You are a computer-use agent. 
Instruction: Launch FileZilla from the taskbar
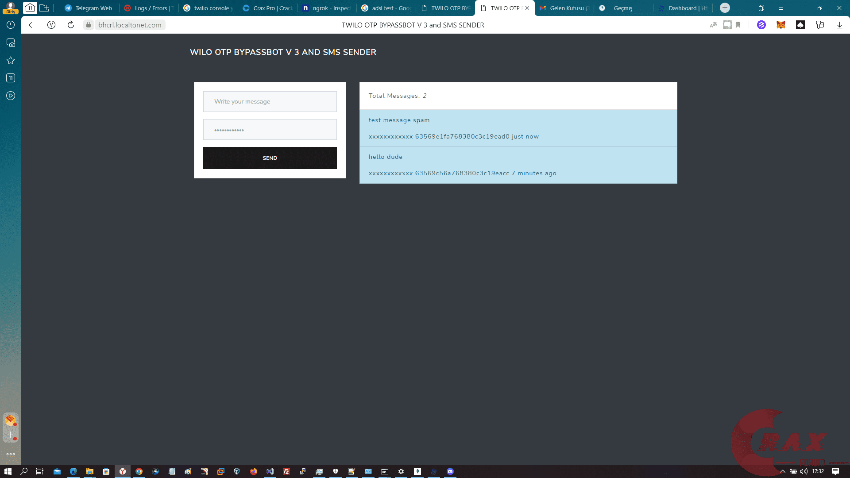click(286, 471)
